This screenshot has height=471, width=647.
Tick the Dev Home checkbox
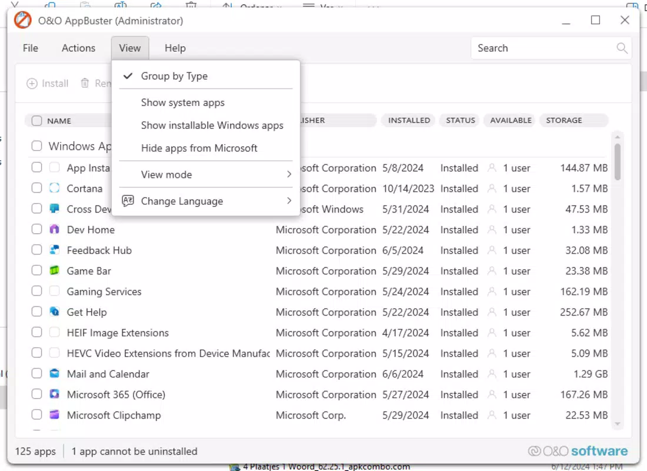point(36,229)
